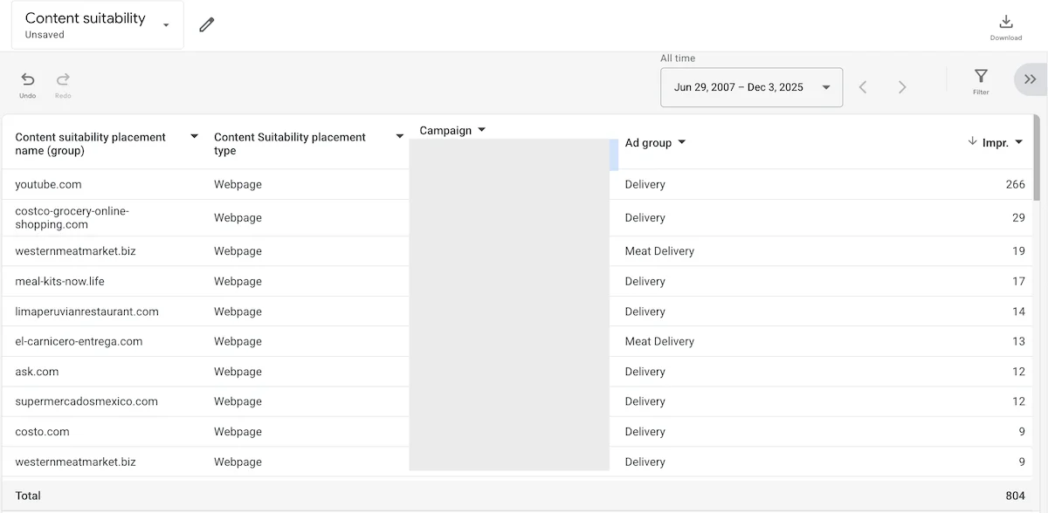Open the Content suitability placement name dropdown
Screen dimensions: 1048x513
tap(194, 136)
